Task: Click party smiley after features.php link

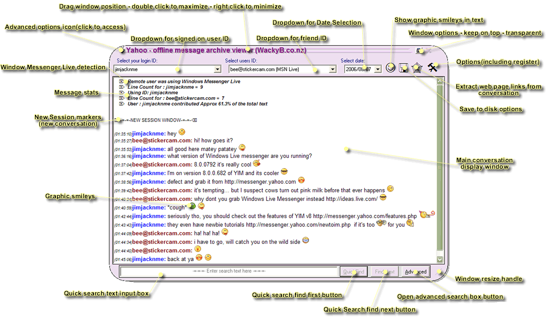Action: 427,214
